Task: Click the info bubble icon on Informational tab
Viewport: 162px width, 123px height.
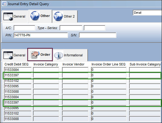Action: (x=58, y=55)
